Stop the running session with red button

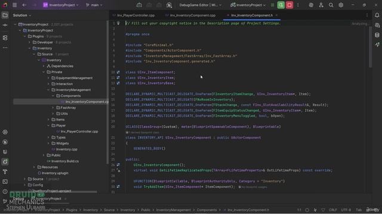click(289, 5)
